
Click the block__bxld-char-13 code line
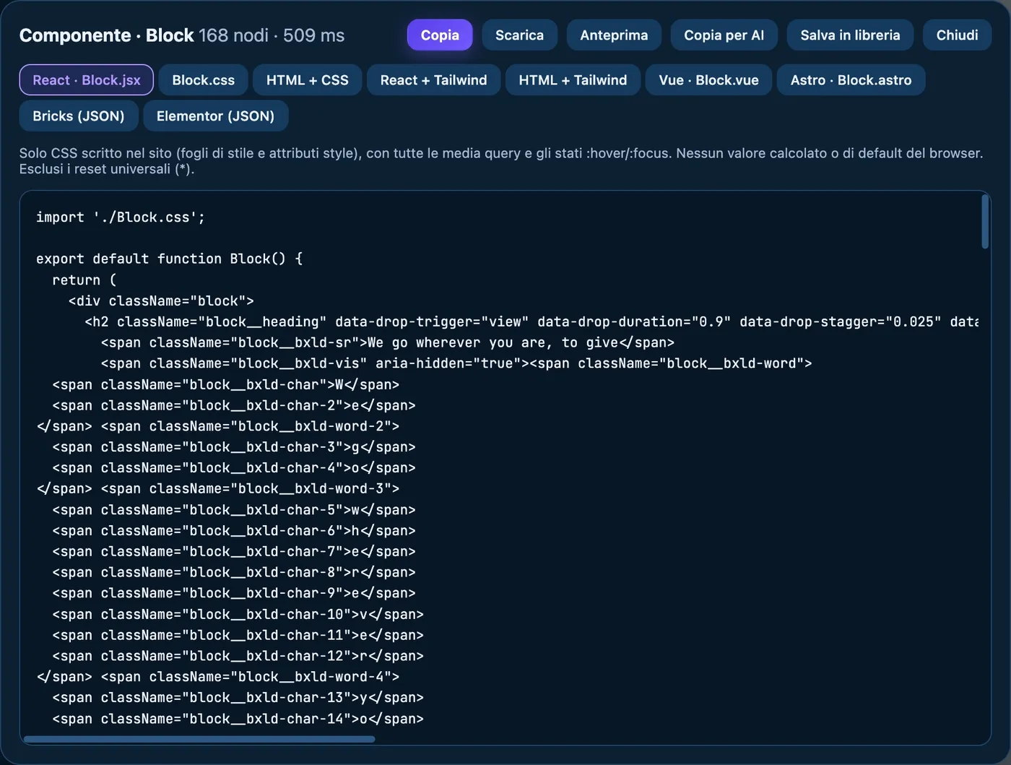(238, 698)
